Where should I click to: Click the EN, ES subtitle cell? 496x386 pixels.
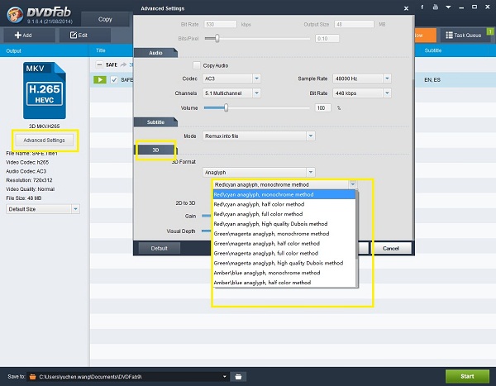(432, 79)
